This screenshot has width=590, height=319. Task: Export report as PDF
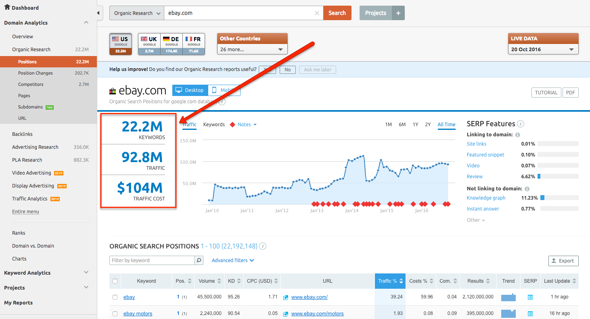pyautogui.click(x=570, y=93)
